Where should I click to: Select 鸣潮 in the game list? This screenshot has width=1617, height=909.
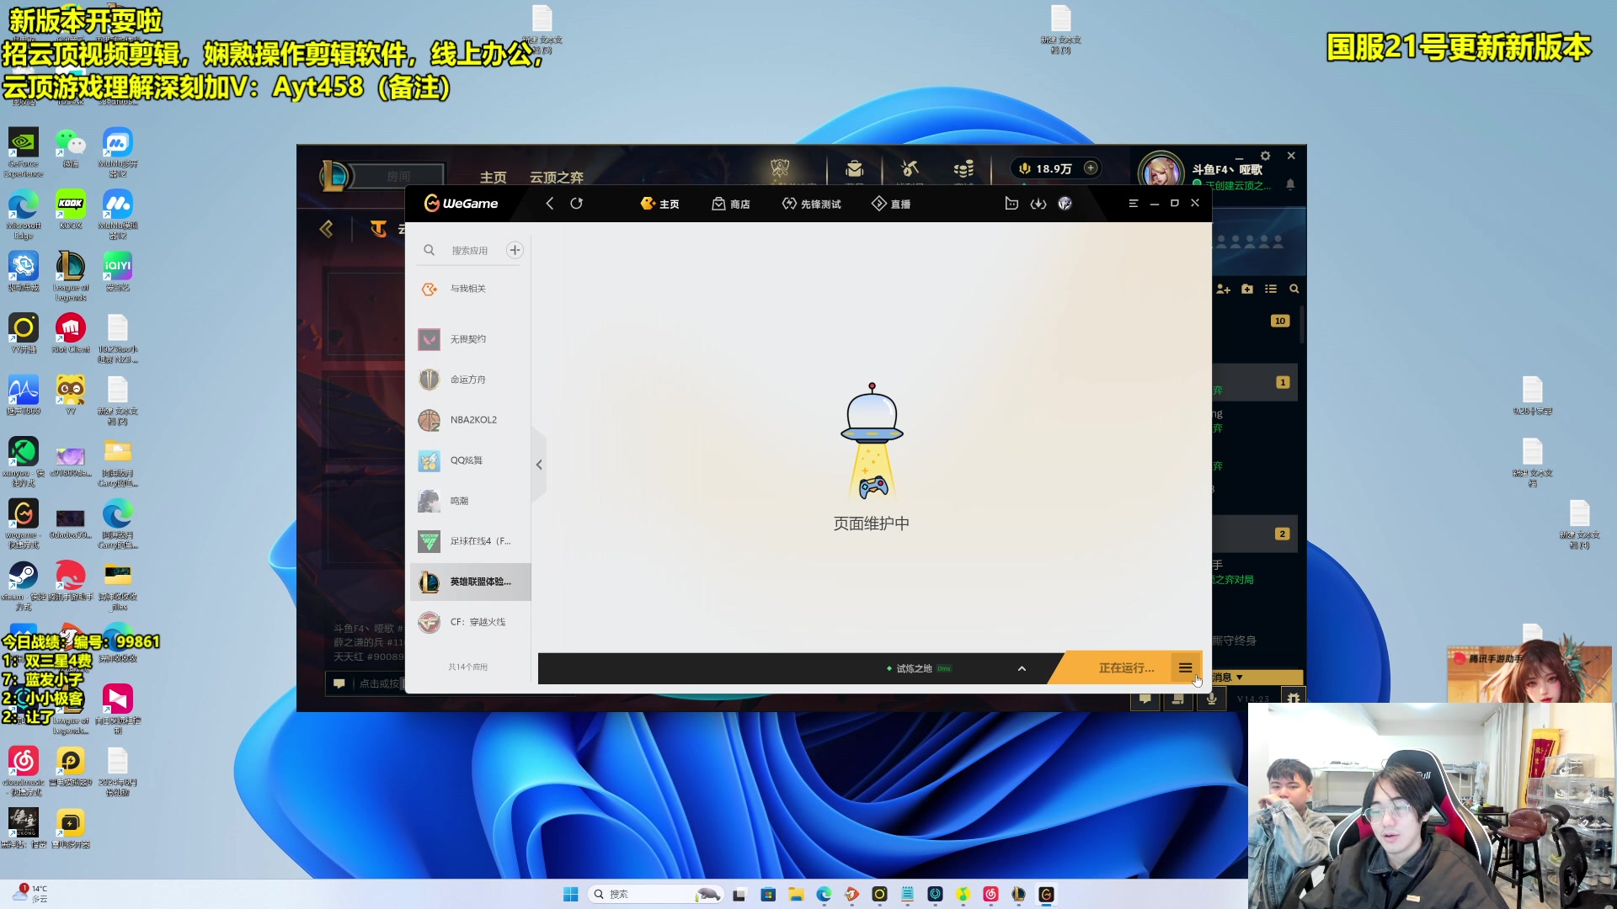click(x=470, y=501)
